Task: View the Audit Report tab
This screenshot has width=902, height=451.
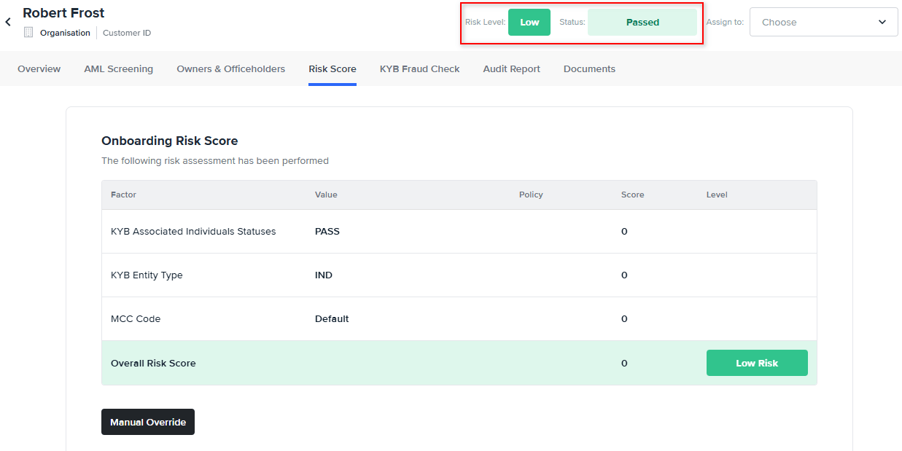Action: pos(511,69)
